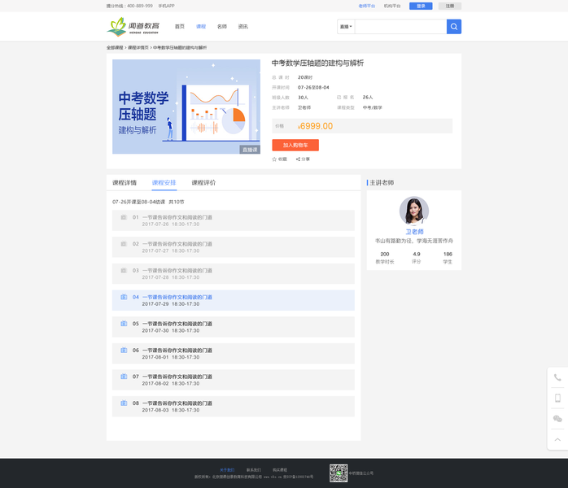568x488 pixels.
Task: Click the teacher avatar photo
Action: [x=414, y=211]
